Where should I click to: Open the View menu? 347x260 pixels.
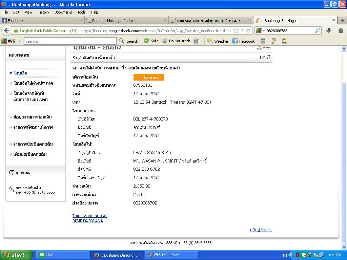[28, 12]
